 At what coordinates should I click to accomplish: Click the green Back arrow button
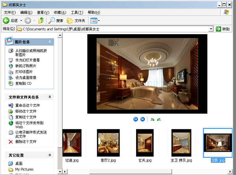coord(6,20)
